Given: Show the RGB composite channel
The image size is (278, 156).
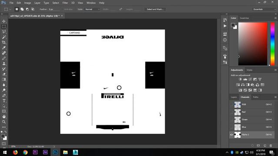Looking at the screenshot, I should click(232, 104).
